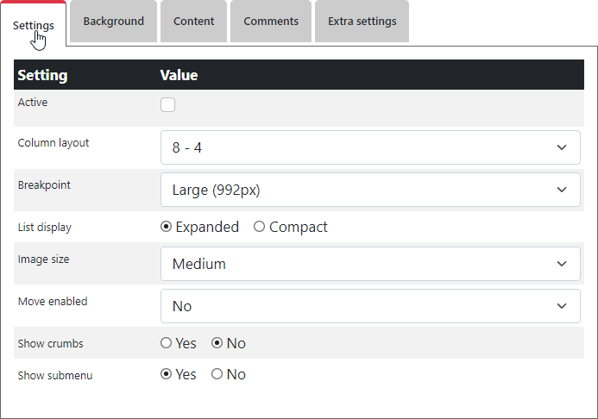598x419 pixels.
Task: Switch to the Background tab
Action: [x=113, y=22]
